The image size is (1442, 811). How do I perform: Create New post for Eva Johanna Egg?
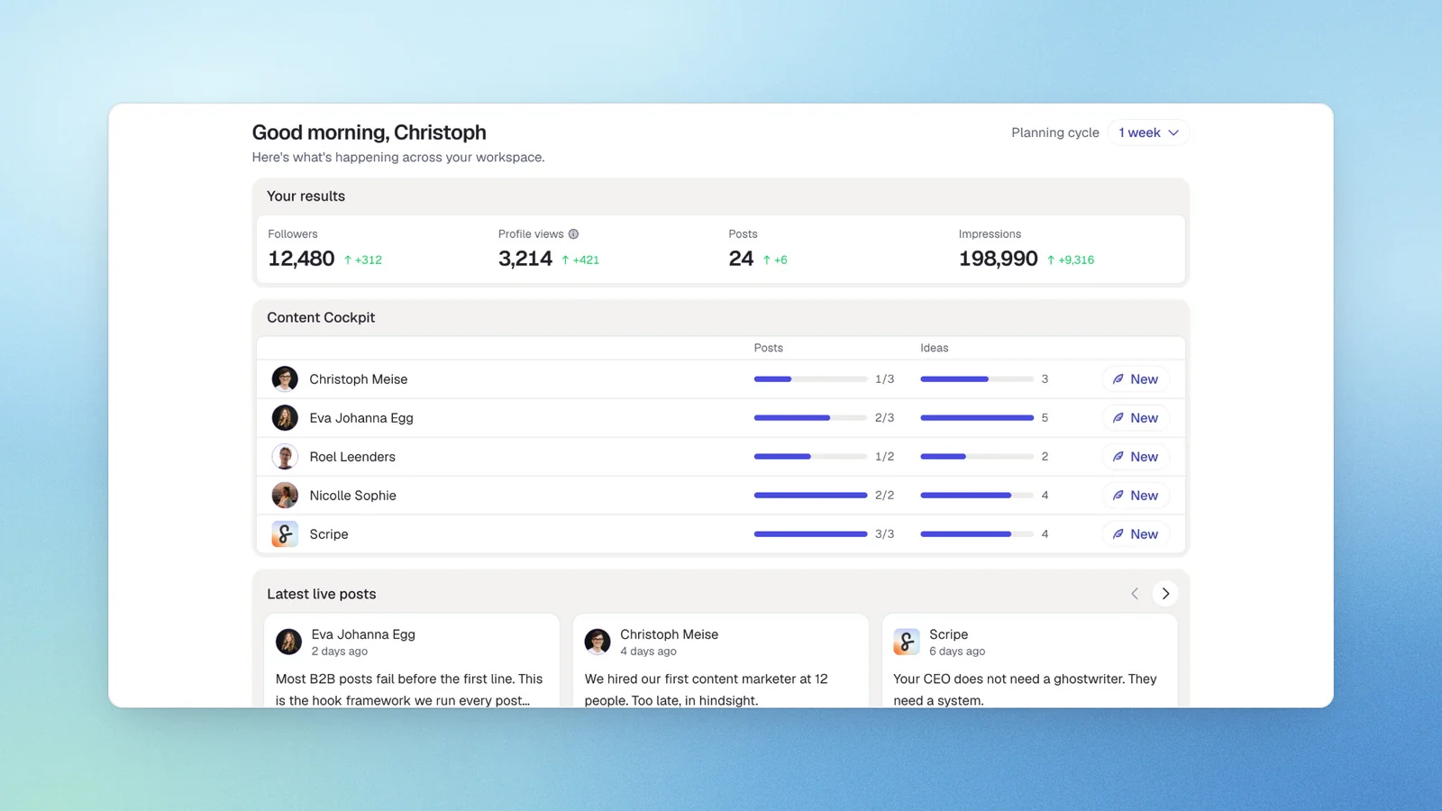1136,418
